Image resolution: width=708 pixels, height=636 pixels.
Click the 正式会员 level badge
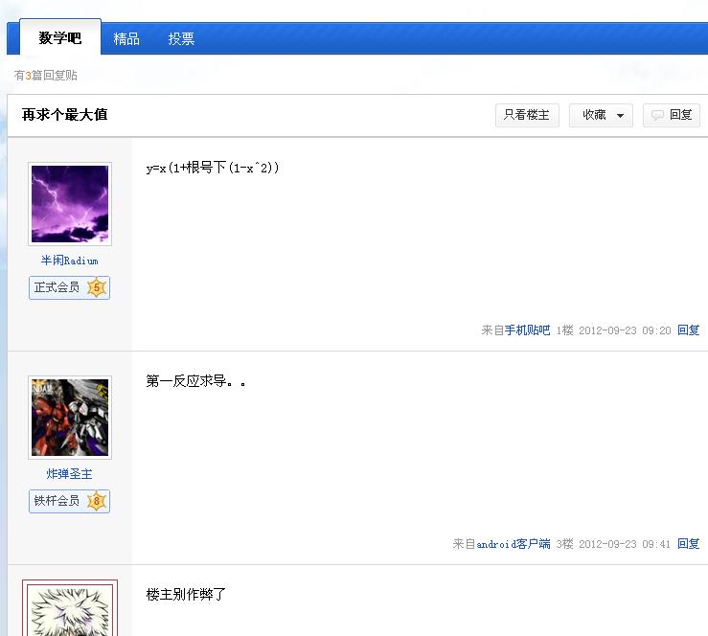70,287
